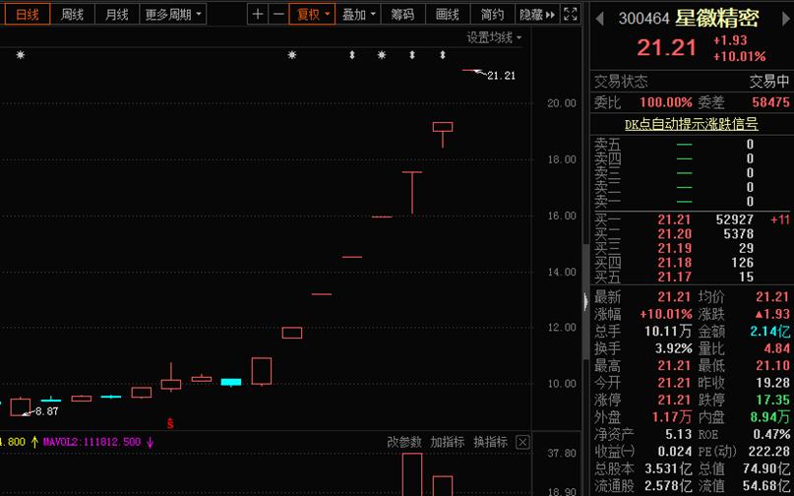Click the red S marker below candles
Screen dimensions: 794x496
click(x=170, y=423)
